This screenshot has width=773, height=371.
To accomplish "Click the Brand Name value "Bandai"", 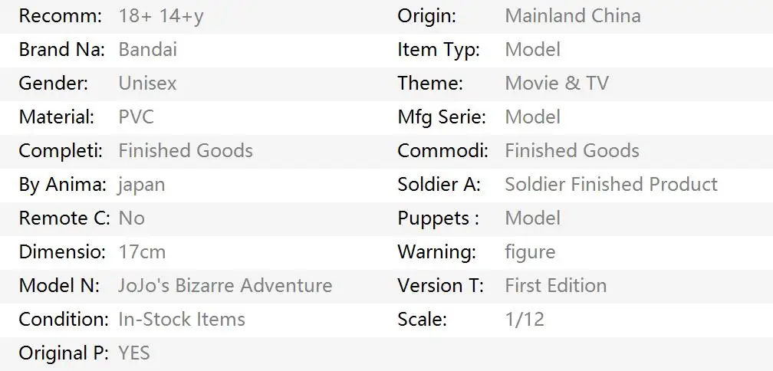I will [147, 50].
